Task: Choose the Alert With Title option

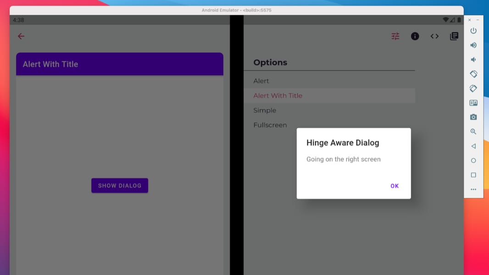Action: click(278, 96)
